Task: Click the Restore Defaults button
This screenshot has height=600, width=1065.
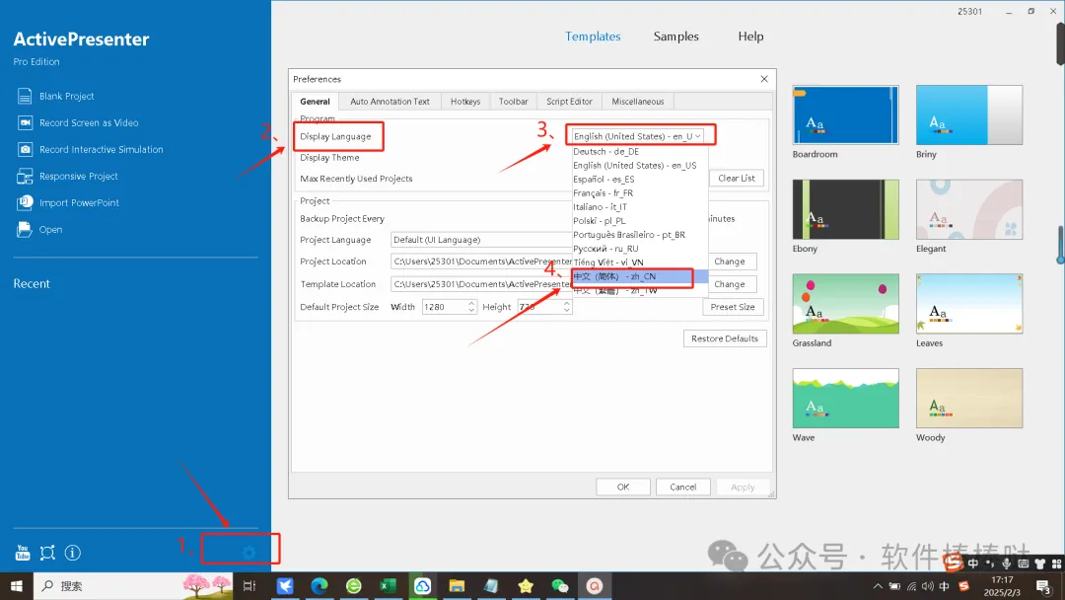Action: point(725,338)
